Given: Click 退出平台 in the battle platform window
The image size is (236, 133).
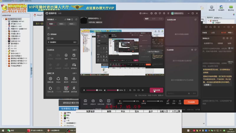Looking at the screenshot, I should tap(231, 8).
